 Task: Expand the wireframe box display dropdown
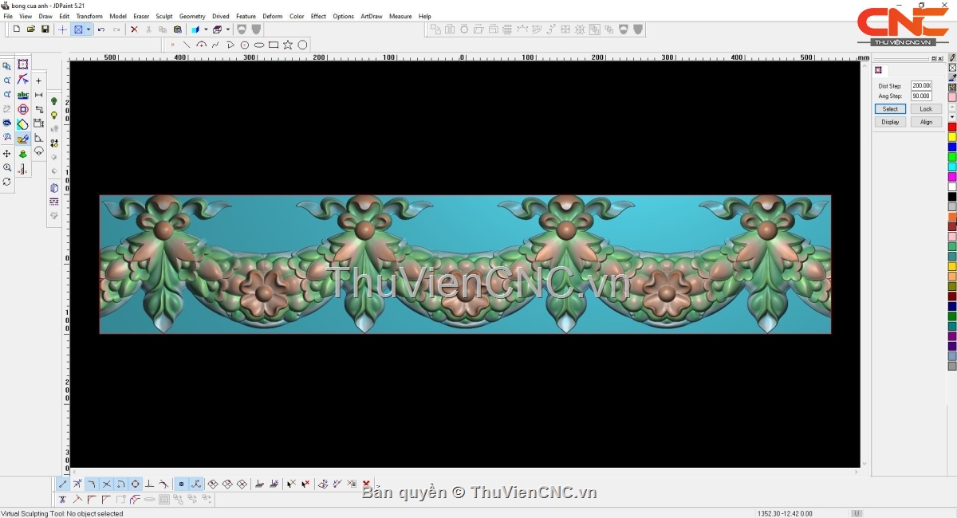(x=228, y=29)
